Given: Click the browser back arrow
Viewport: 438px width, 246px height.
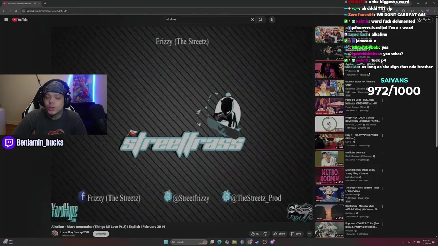Looking at the screenshot, I should point(4,11).
